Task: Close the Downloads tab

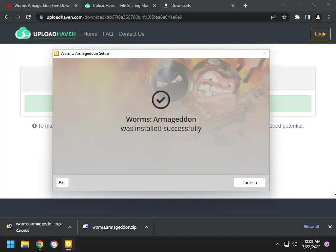Action: (233, 6)
